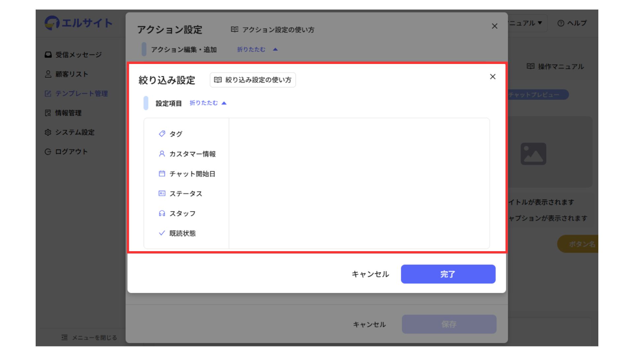Click the ステータス card icon
634x356 pixels.
[162, 193]
